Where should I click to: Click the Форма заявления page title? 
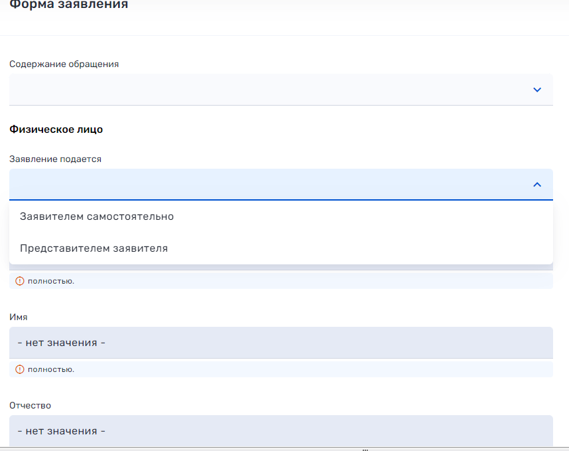pos(68,5)
